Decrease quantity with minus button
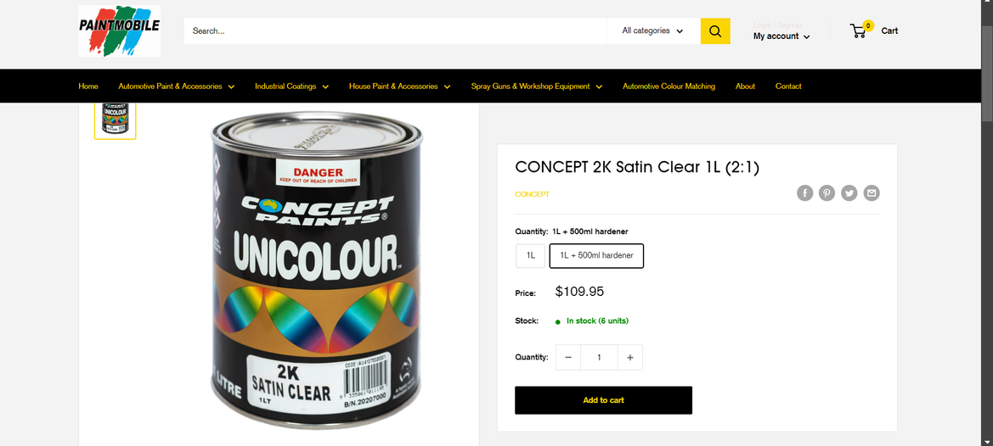This screenshot has width=993, height=446. click(568, 358)
